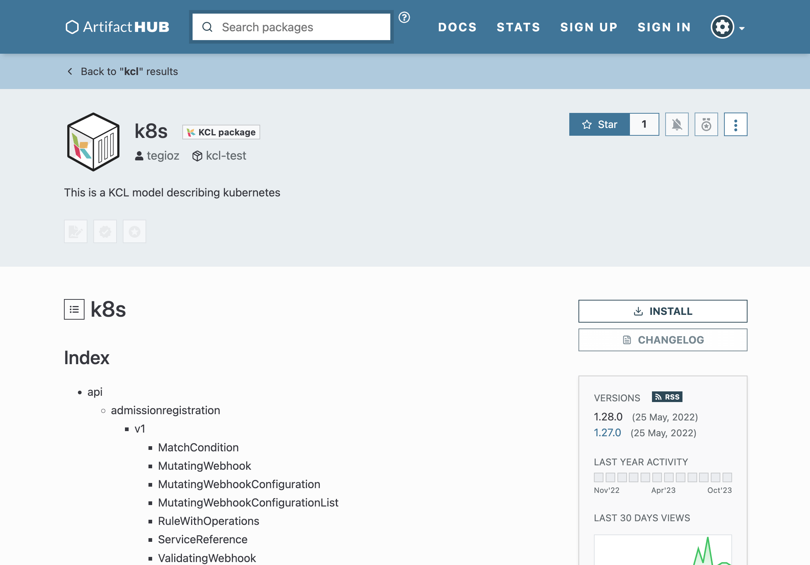This screenshot has width=810, height=565.
Task: Click the VERSIONS label
Action: click(x=617, y=398)
